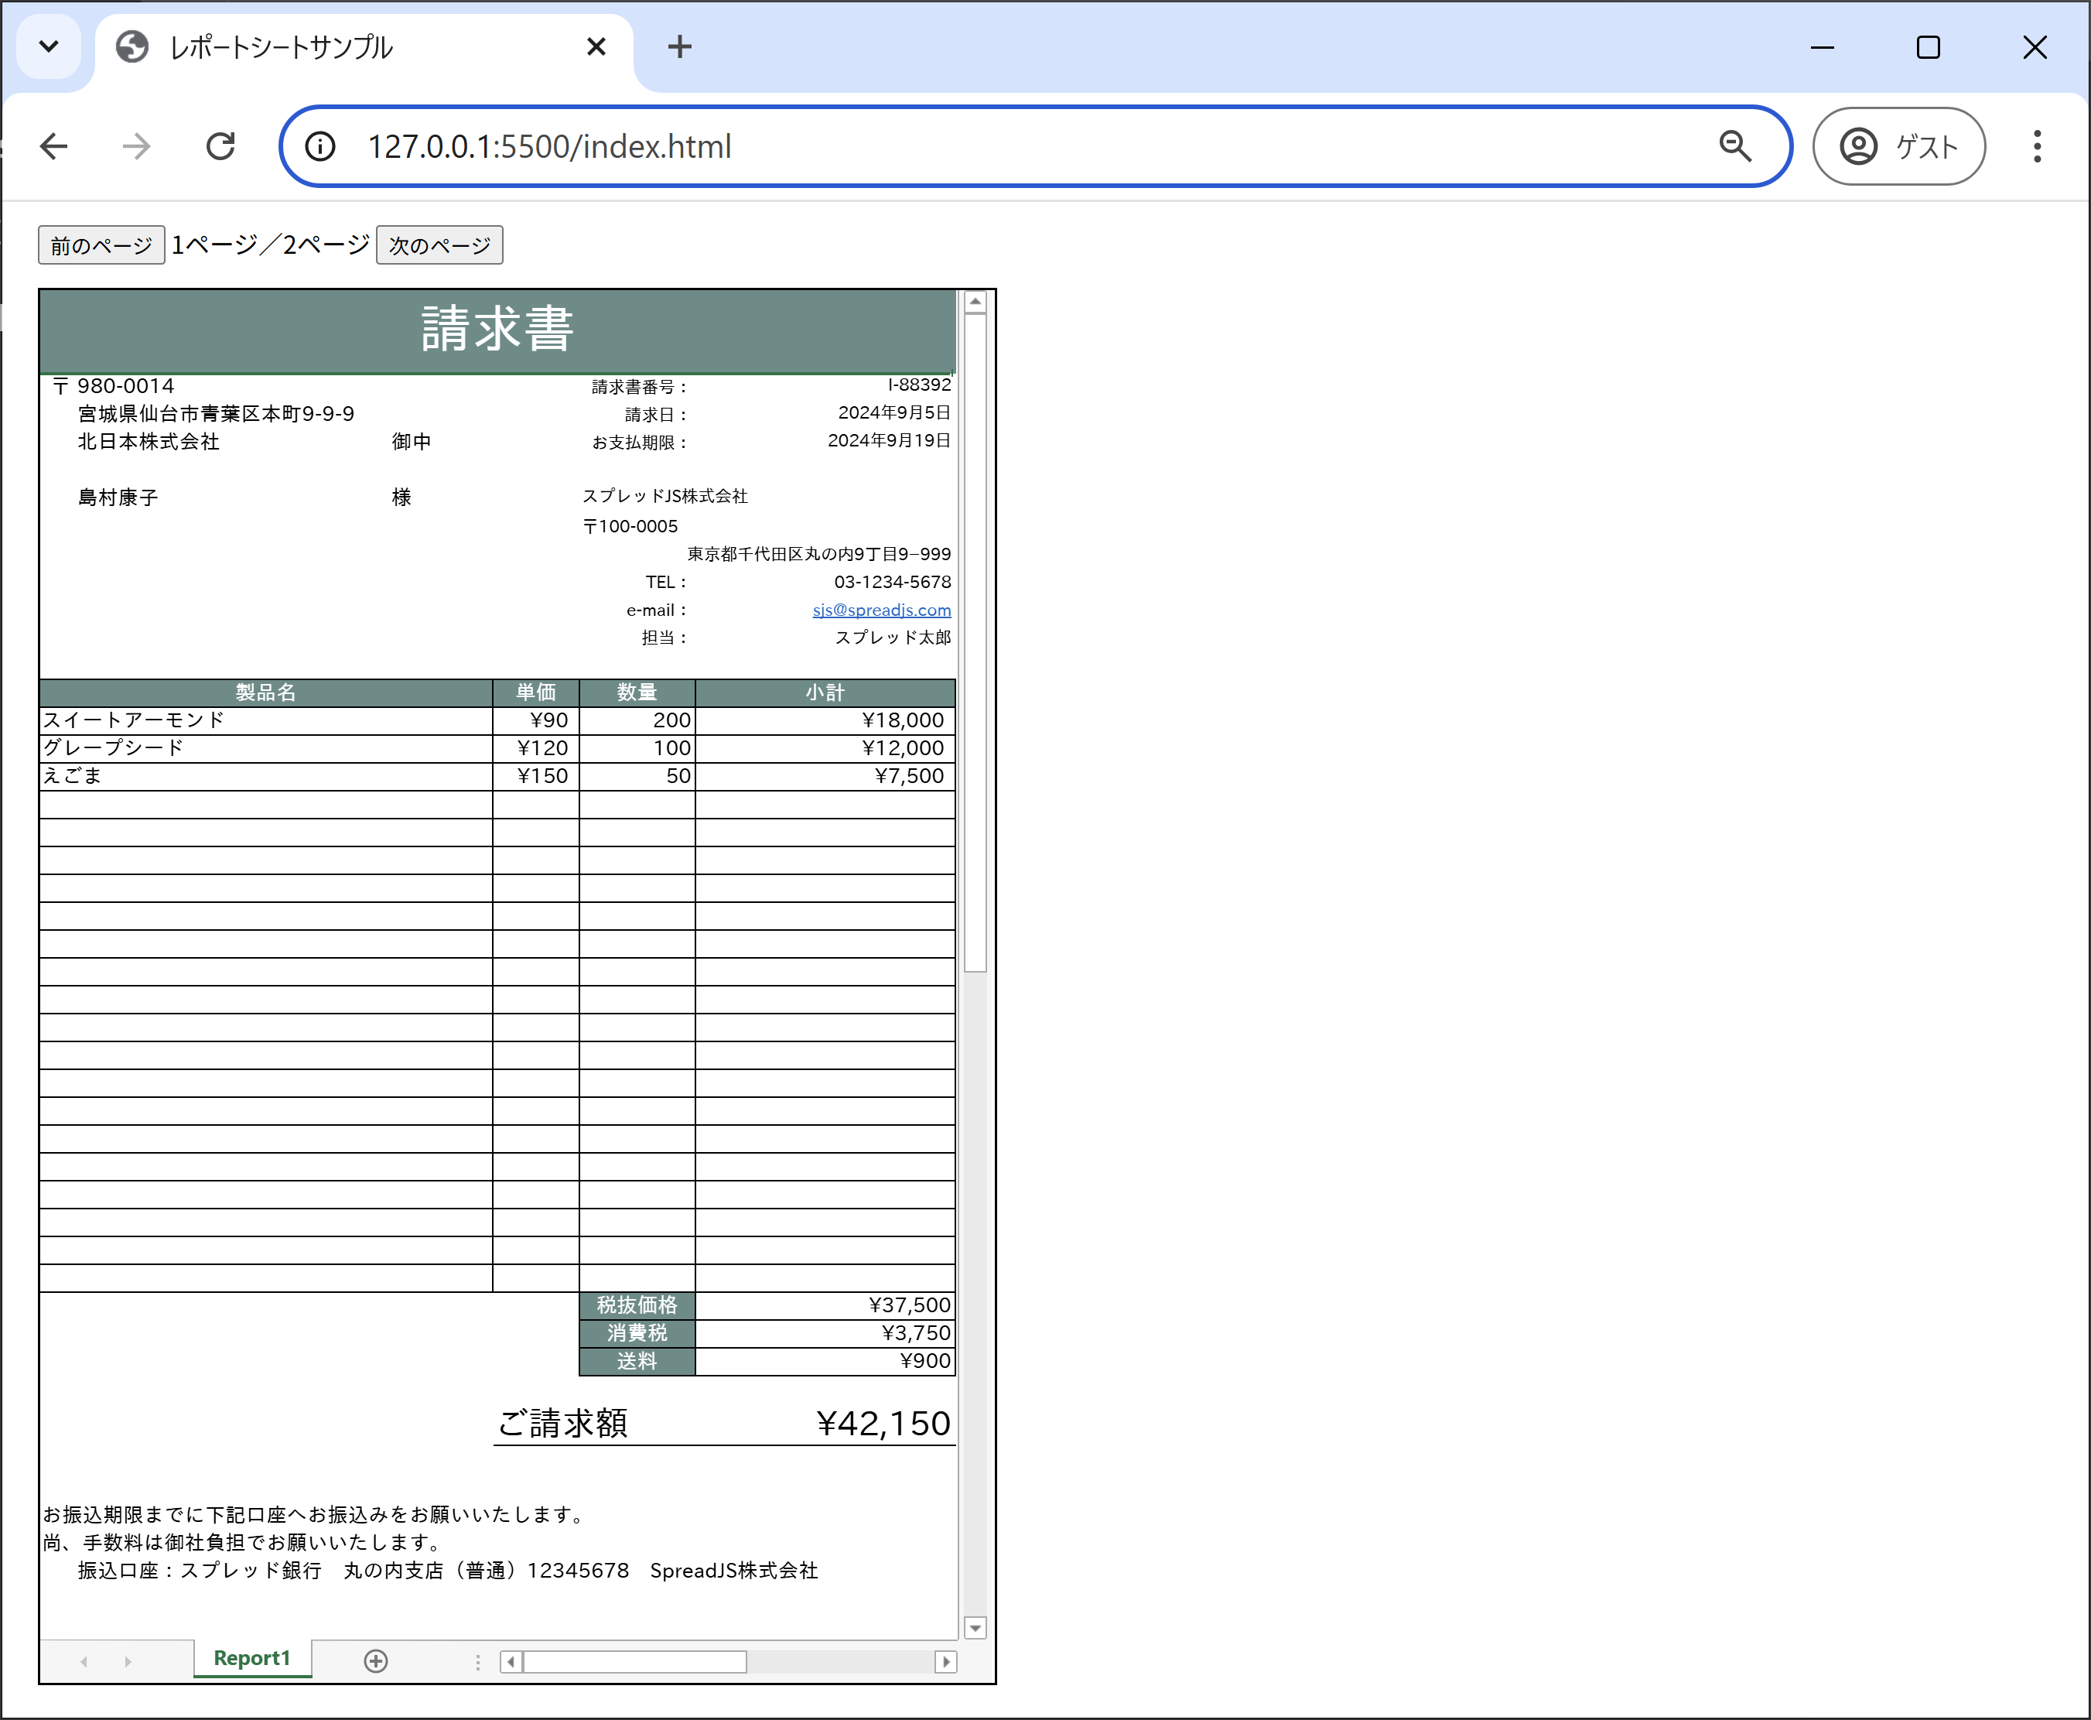The width and height of the screenshot is (2091, 1720).
Task: Click the payment due date 2024年9月19日
Action: [890, 441]
